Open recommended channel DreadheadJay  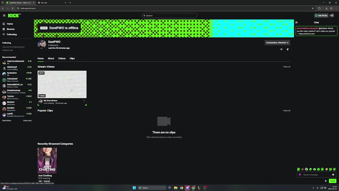[17, 92]
